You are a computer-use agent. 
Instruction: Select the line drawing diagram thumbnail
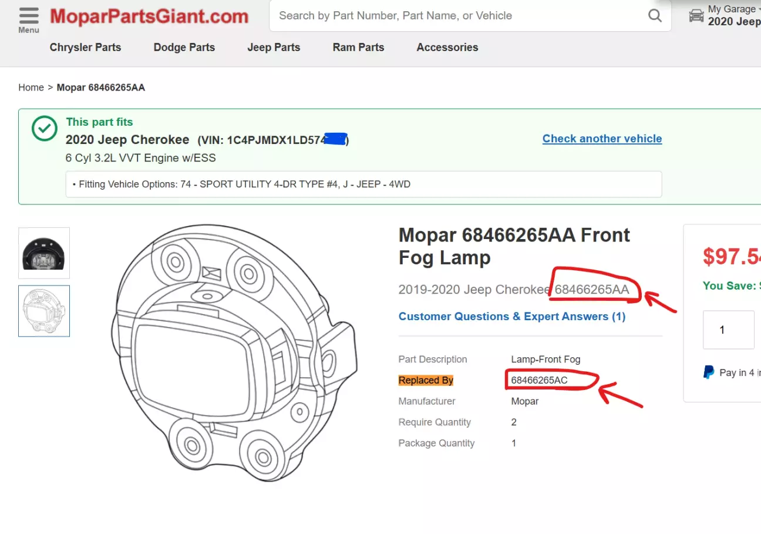tap(44, 311)
